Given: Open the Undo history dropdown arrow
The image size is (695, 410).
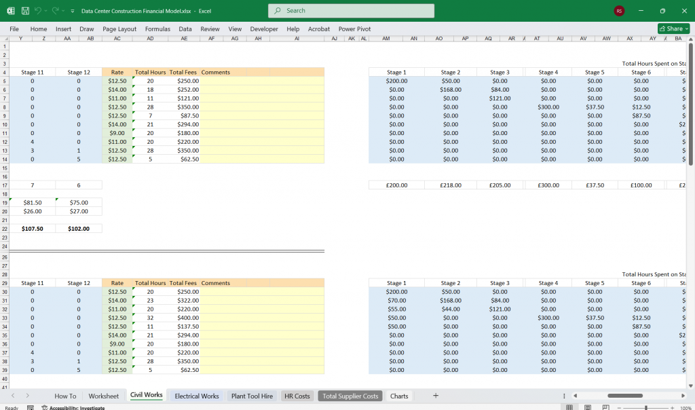Looking at the screenshot, I should point(48,10).
